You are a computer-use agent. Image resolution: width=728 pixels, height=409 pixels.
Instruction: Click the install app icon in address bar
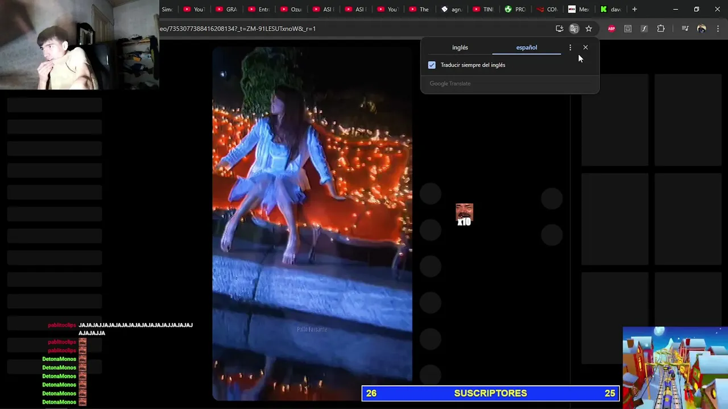560,28
